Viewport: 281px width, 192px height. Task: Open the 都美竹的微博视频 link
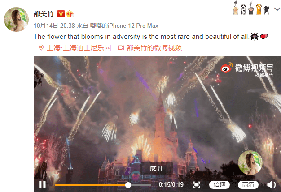(x=154, y=48)
